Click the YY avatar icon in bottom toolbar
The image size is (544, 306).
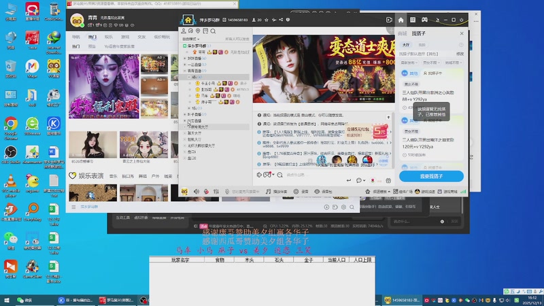click(x=184, y=192)
